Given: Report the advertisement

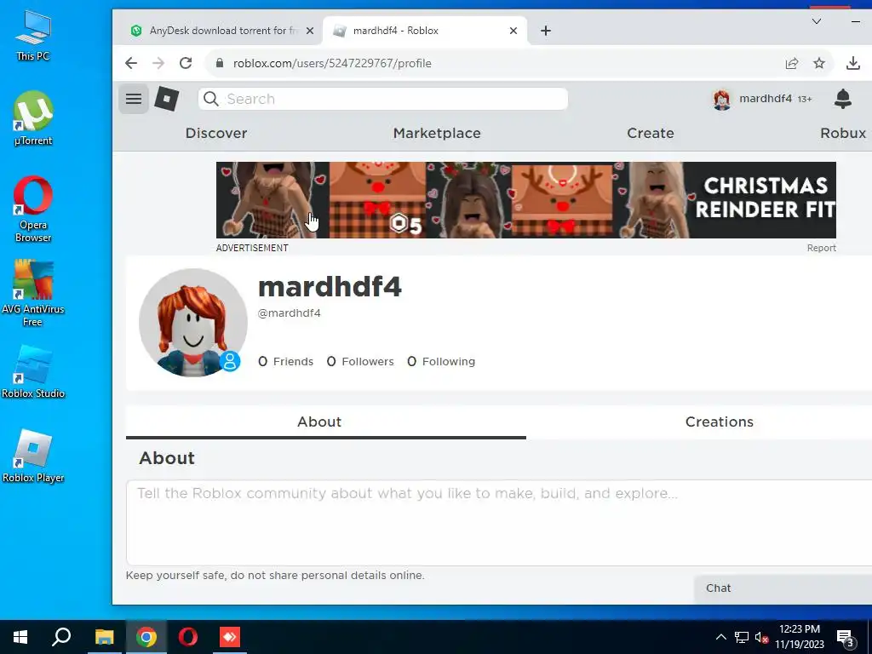Looking at the screenshot, I should (822, 248).
